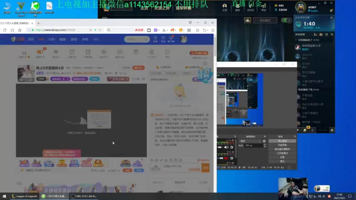Open a new browser tab

(38, 23)
